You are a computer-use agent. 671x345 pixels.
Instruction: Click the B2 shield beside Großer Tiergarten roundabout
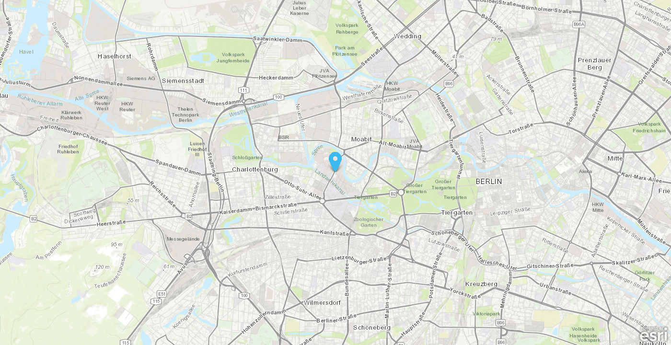coord(393,194)
